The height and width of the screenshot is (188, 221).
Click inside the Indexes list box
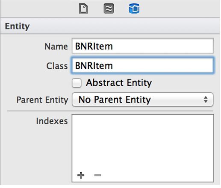coord(143,142)
